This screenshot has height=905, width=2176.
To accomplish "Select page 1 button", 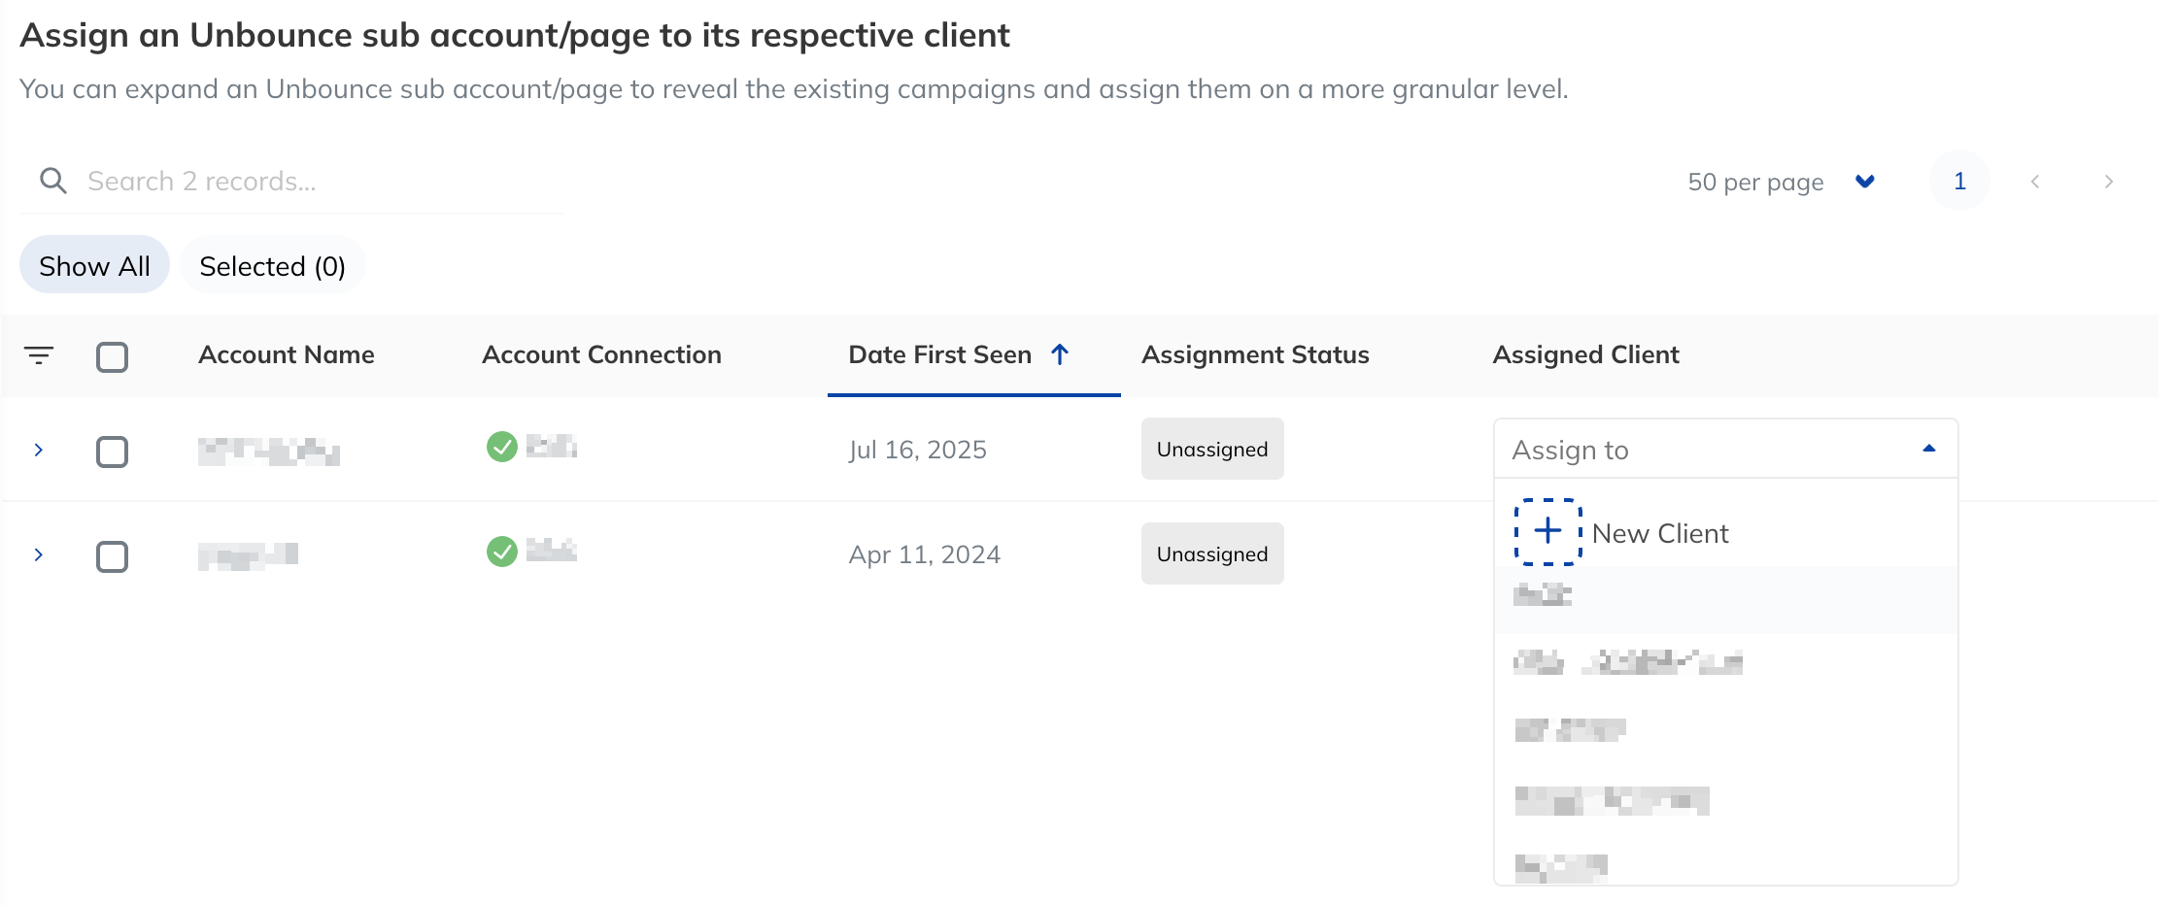I will (x=1959, y=181).
